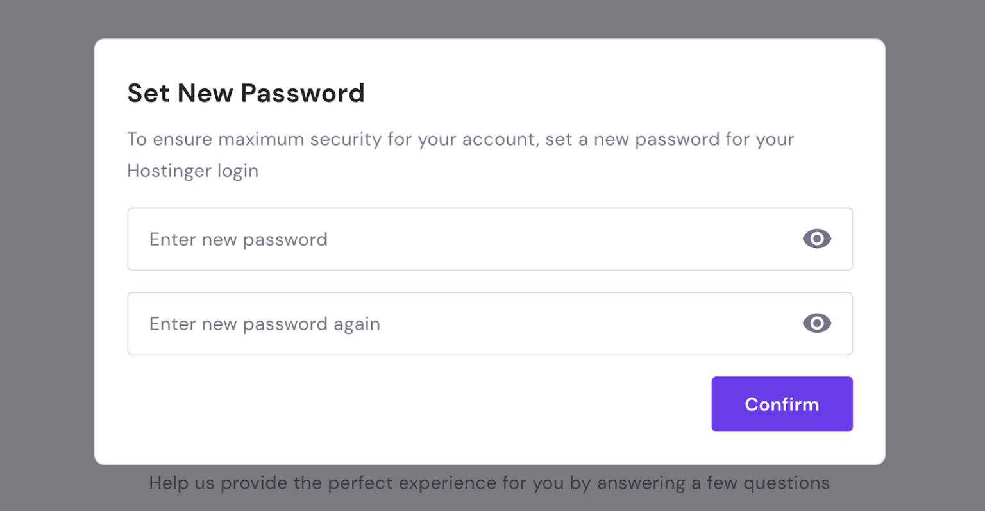Click the eye beside 'Enter new password again'
This screenshot has height=511, width=985.
pyautogui.click(x=816, y=323)
